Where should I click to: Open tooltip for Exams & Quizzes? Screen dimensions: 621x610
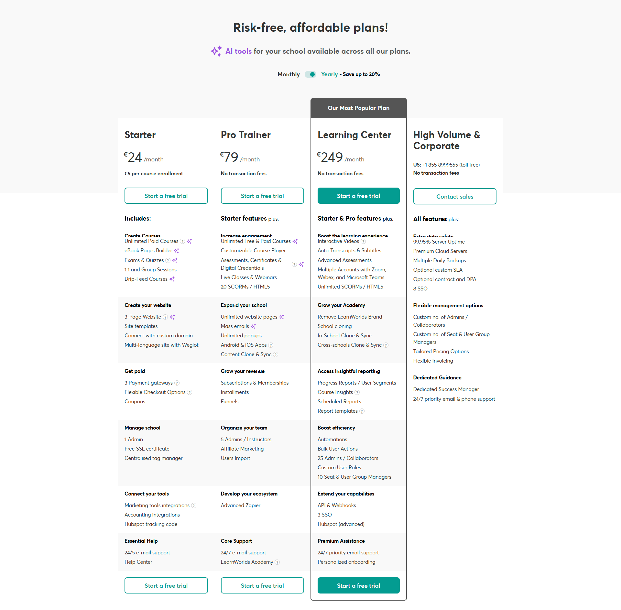click(x=168, y=260)
